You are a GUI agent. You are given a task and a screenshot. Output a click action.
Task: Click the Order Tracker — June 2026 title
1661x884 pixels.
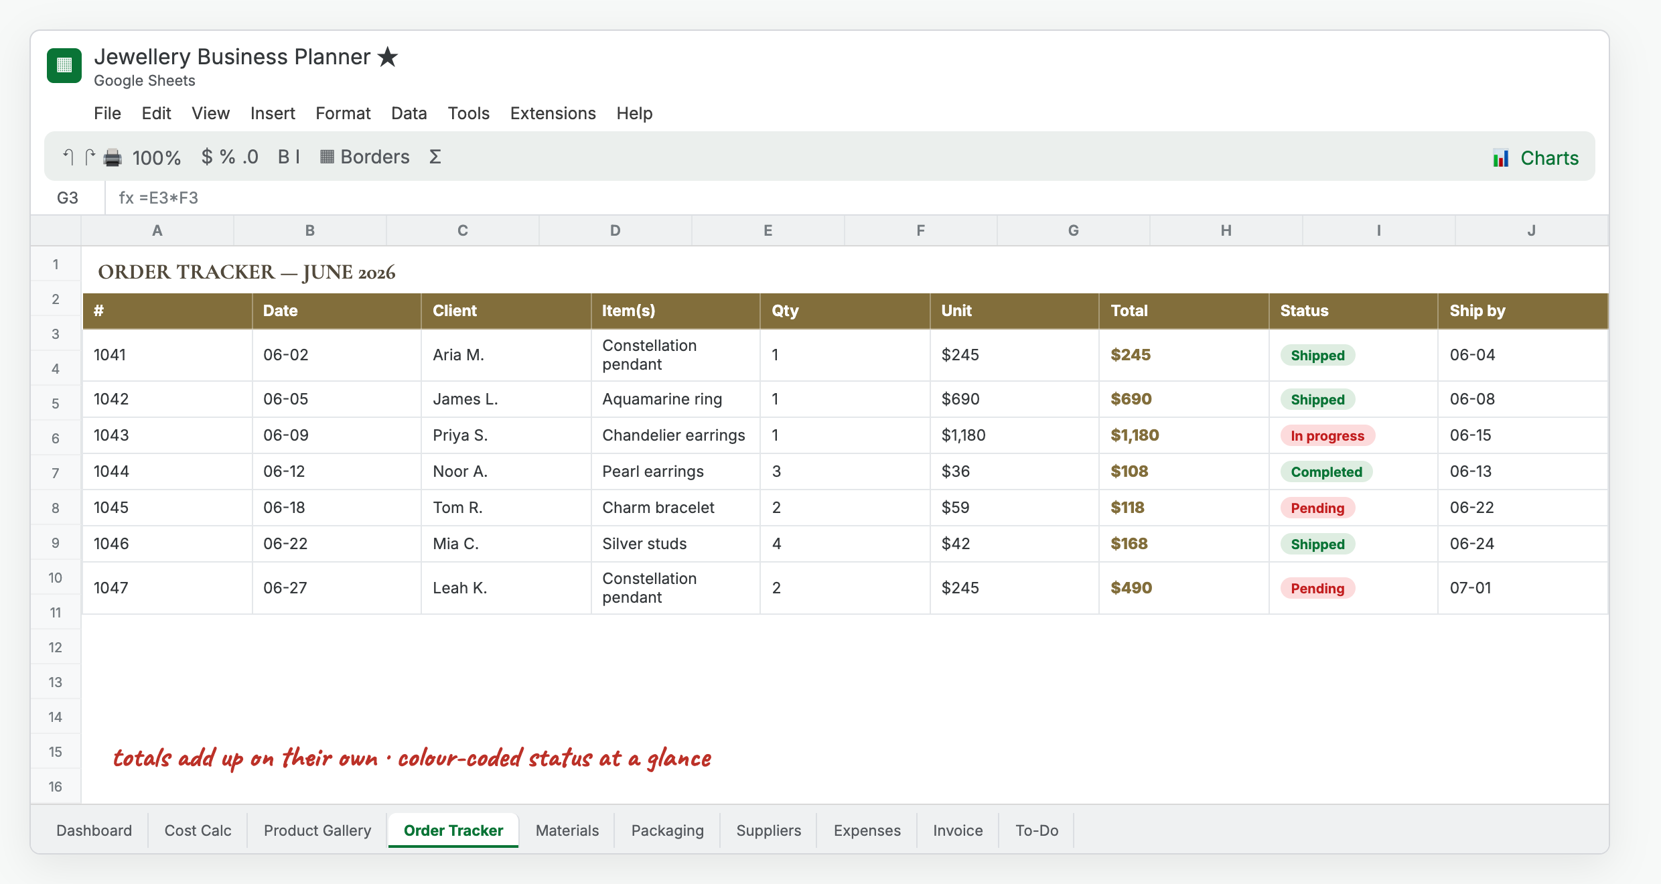246,272
